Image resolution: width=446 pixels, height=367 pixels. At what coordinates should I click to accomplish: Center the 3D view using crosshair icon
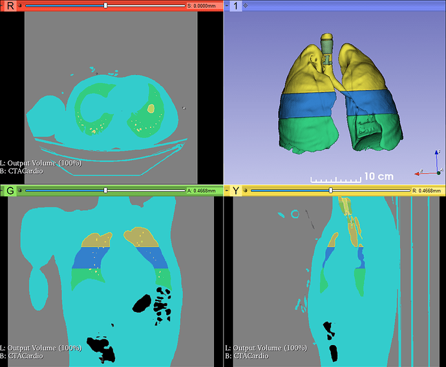(x=245, y=6)
